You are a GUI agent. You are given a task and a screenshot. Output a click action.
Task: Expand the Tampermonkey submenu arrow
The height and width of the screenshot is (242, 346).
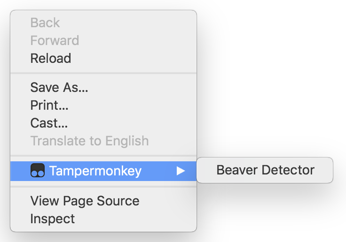tap(181, 171)
